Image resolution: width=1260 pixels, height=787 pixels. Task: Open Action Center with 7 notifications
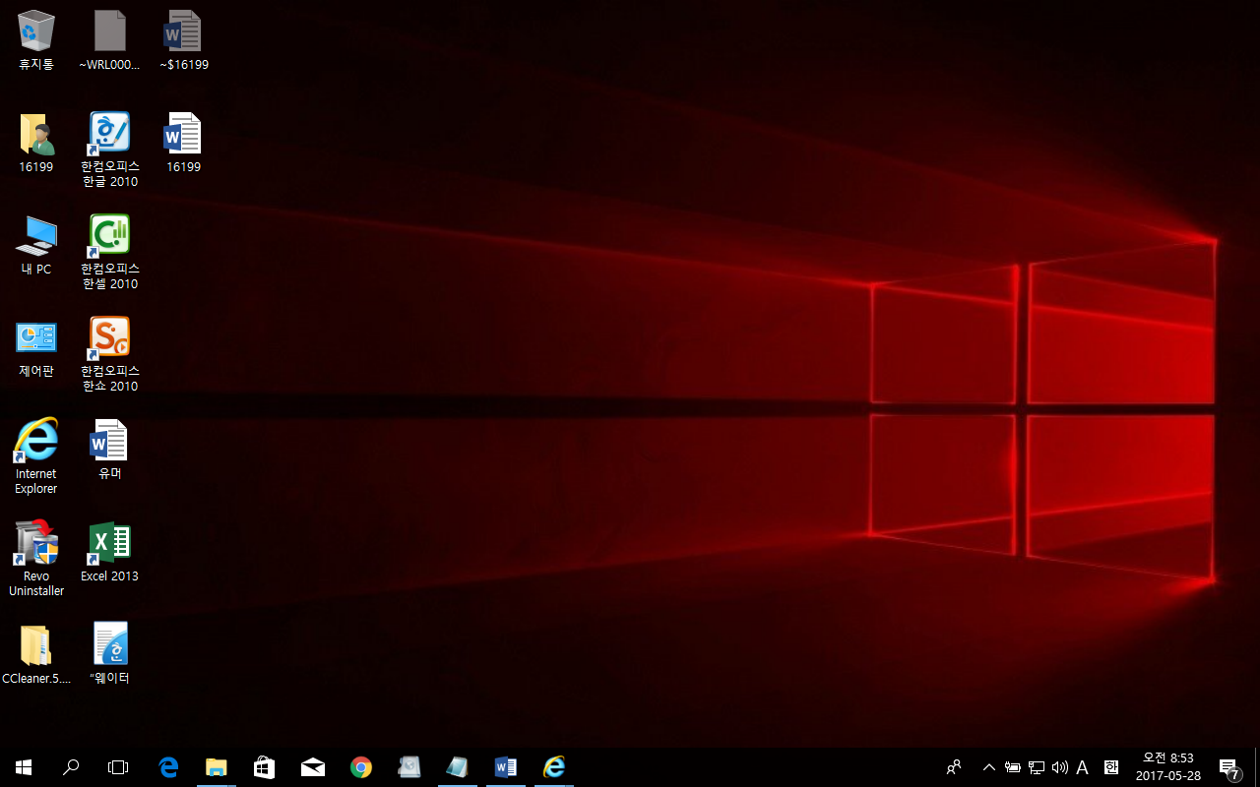click(x=1229, y=767)
